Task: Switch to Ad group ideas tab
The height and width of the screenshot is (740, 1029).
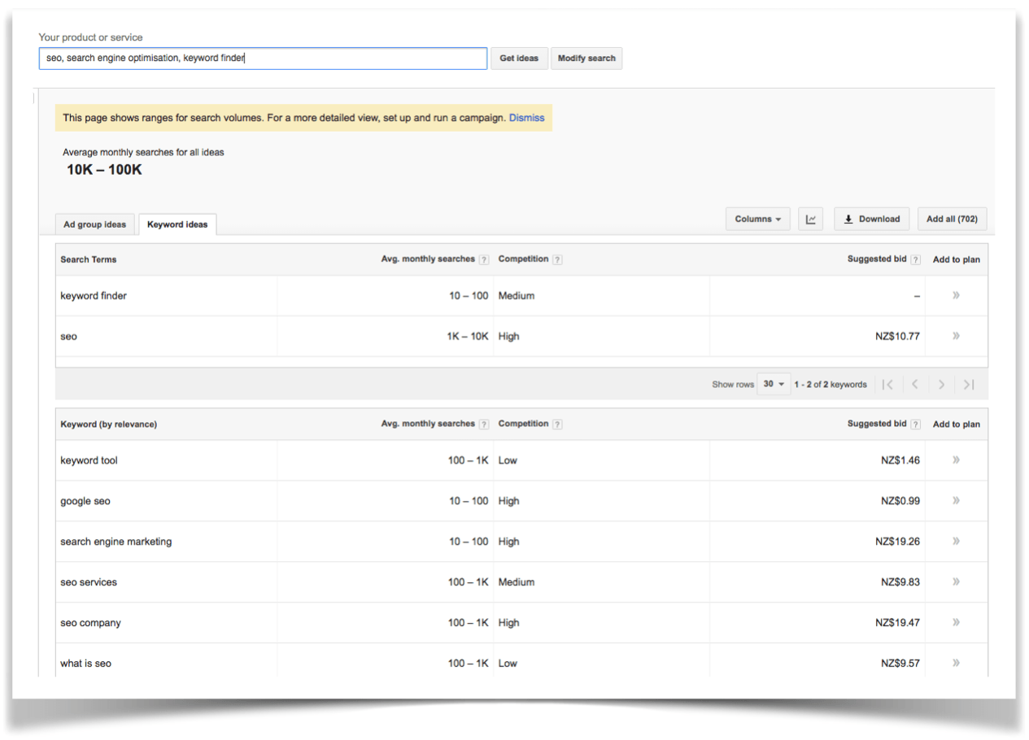Action: click(95, 224)
